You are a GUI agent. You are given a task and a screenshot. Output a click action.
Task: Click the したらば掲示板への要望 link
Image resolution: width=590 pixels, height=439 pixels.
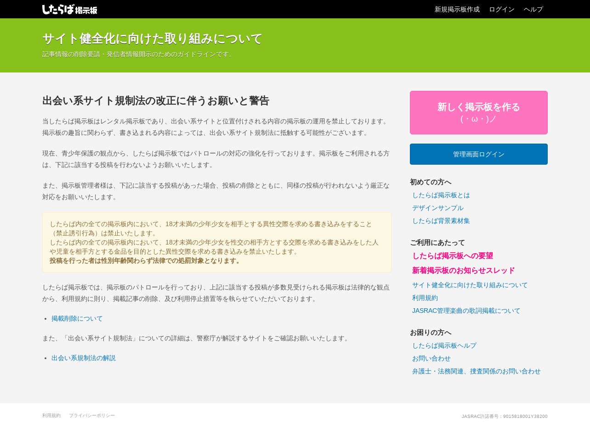453,256
